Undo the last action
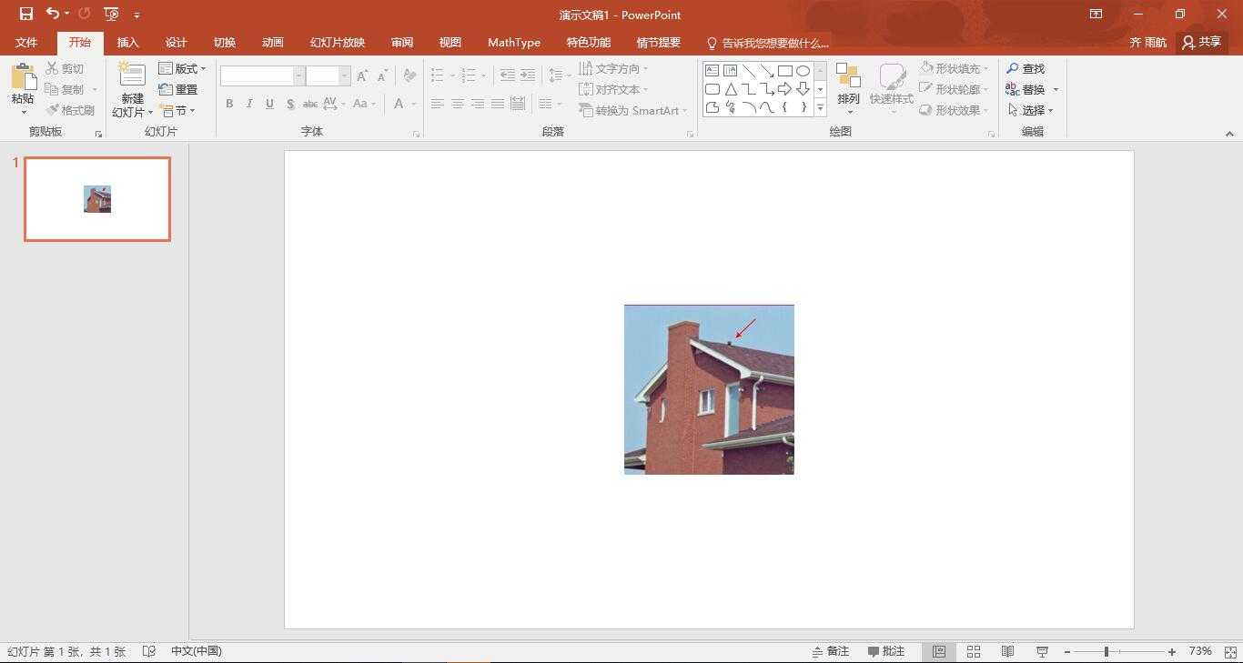 [x=53, y=14]
